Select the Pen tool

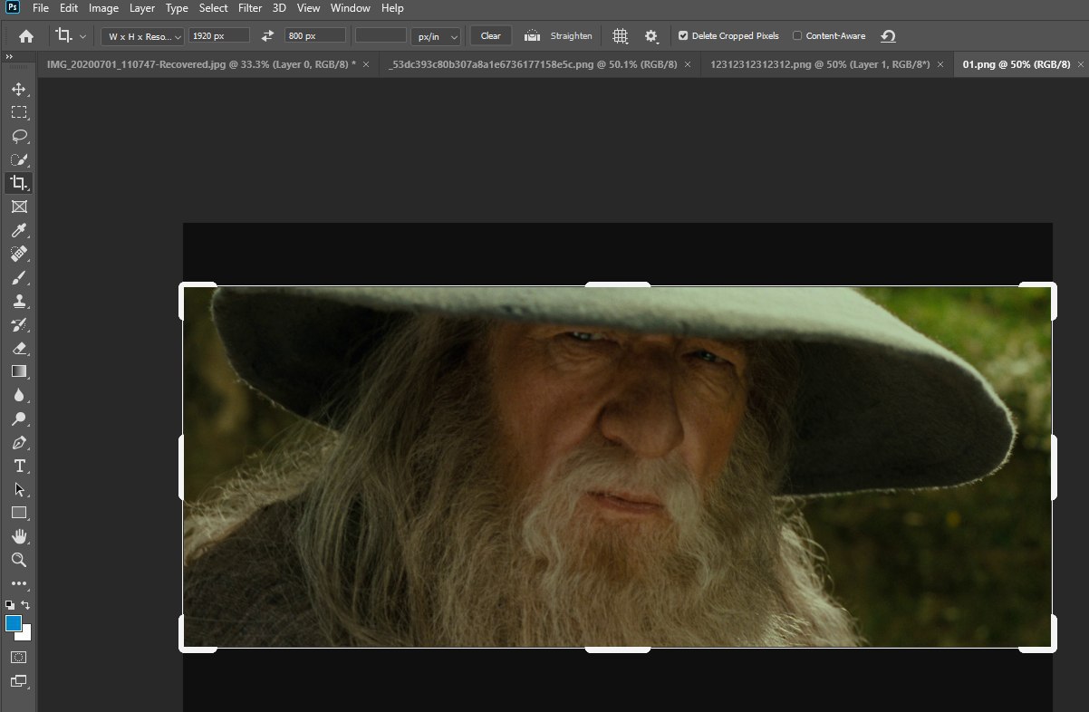click(18, 442)
